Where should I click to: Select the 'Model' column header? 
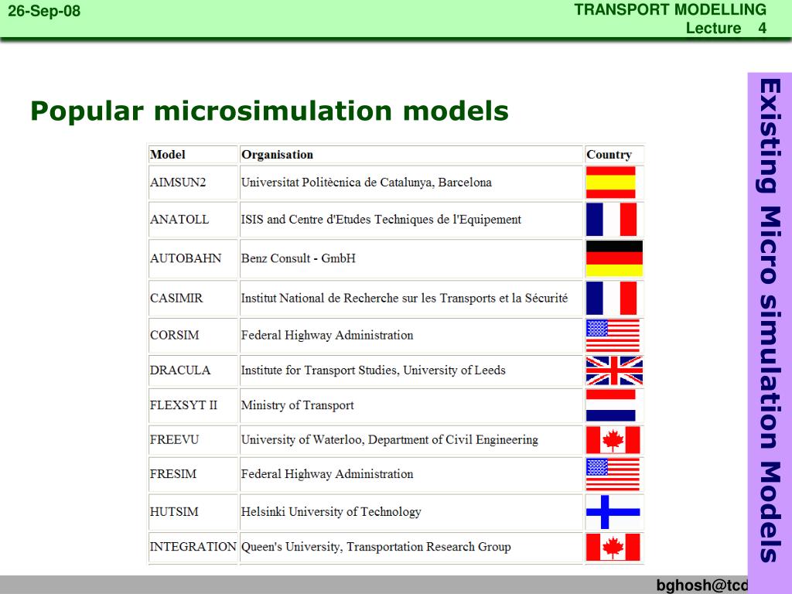193,155
